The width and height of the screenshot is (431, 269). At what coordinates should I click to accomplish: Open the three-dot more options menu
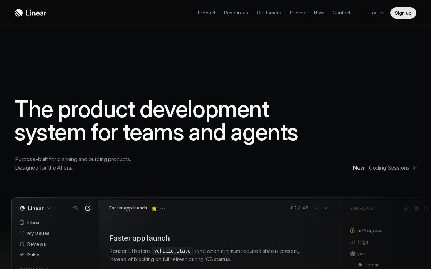(163, 208)
